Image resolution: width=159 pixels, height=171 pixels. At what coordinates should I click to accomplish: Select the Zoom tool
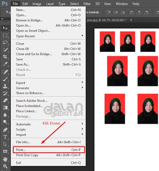click(x=5, y=166)
